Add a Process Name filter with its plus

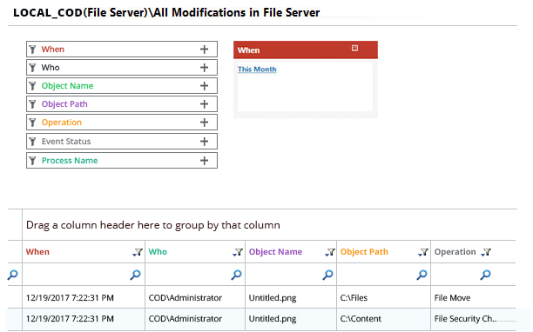click(204, 161)
